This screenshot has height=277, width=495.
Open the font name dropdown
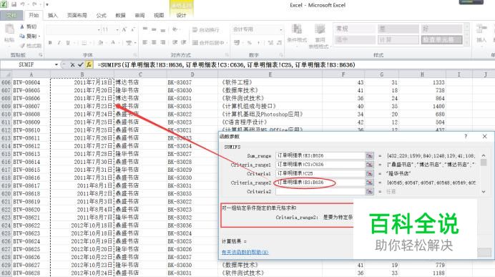pos(99,29)
